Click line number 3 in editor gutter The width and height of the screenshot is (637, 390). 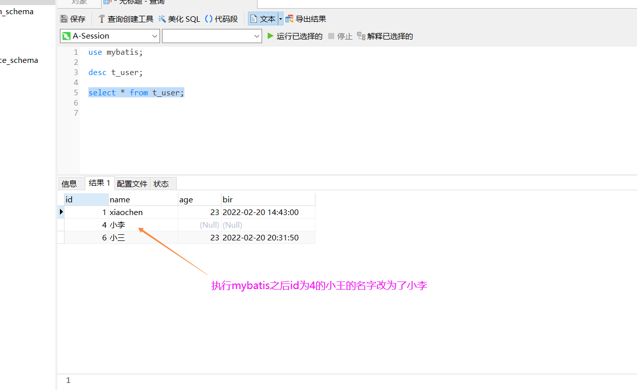coord(76,72)
